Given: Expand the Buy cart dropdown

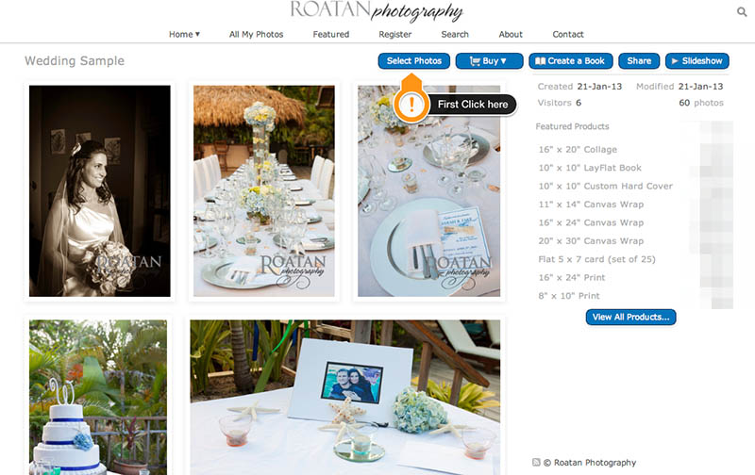Looking at the screenshot, I should tap(489, 61).
